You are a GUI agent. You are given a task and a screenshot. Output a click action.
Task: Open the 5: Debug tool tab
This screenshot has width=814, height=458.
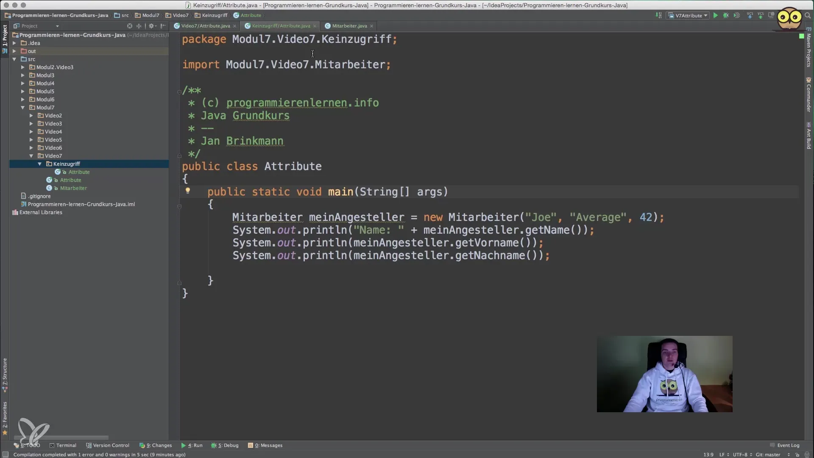click(225, 445)
